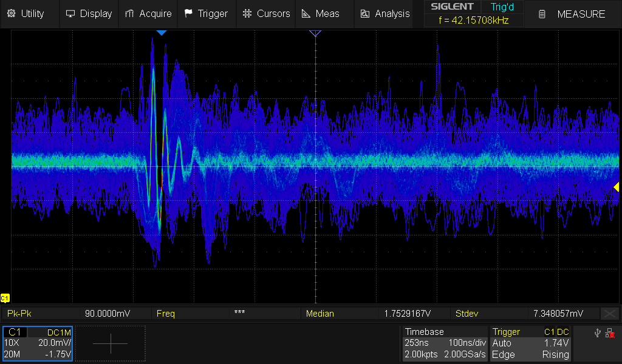Open the C1 channel settings box
The image size is (622, 364).
pos(38,343)
